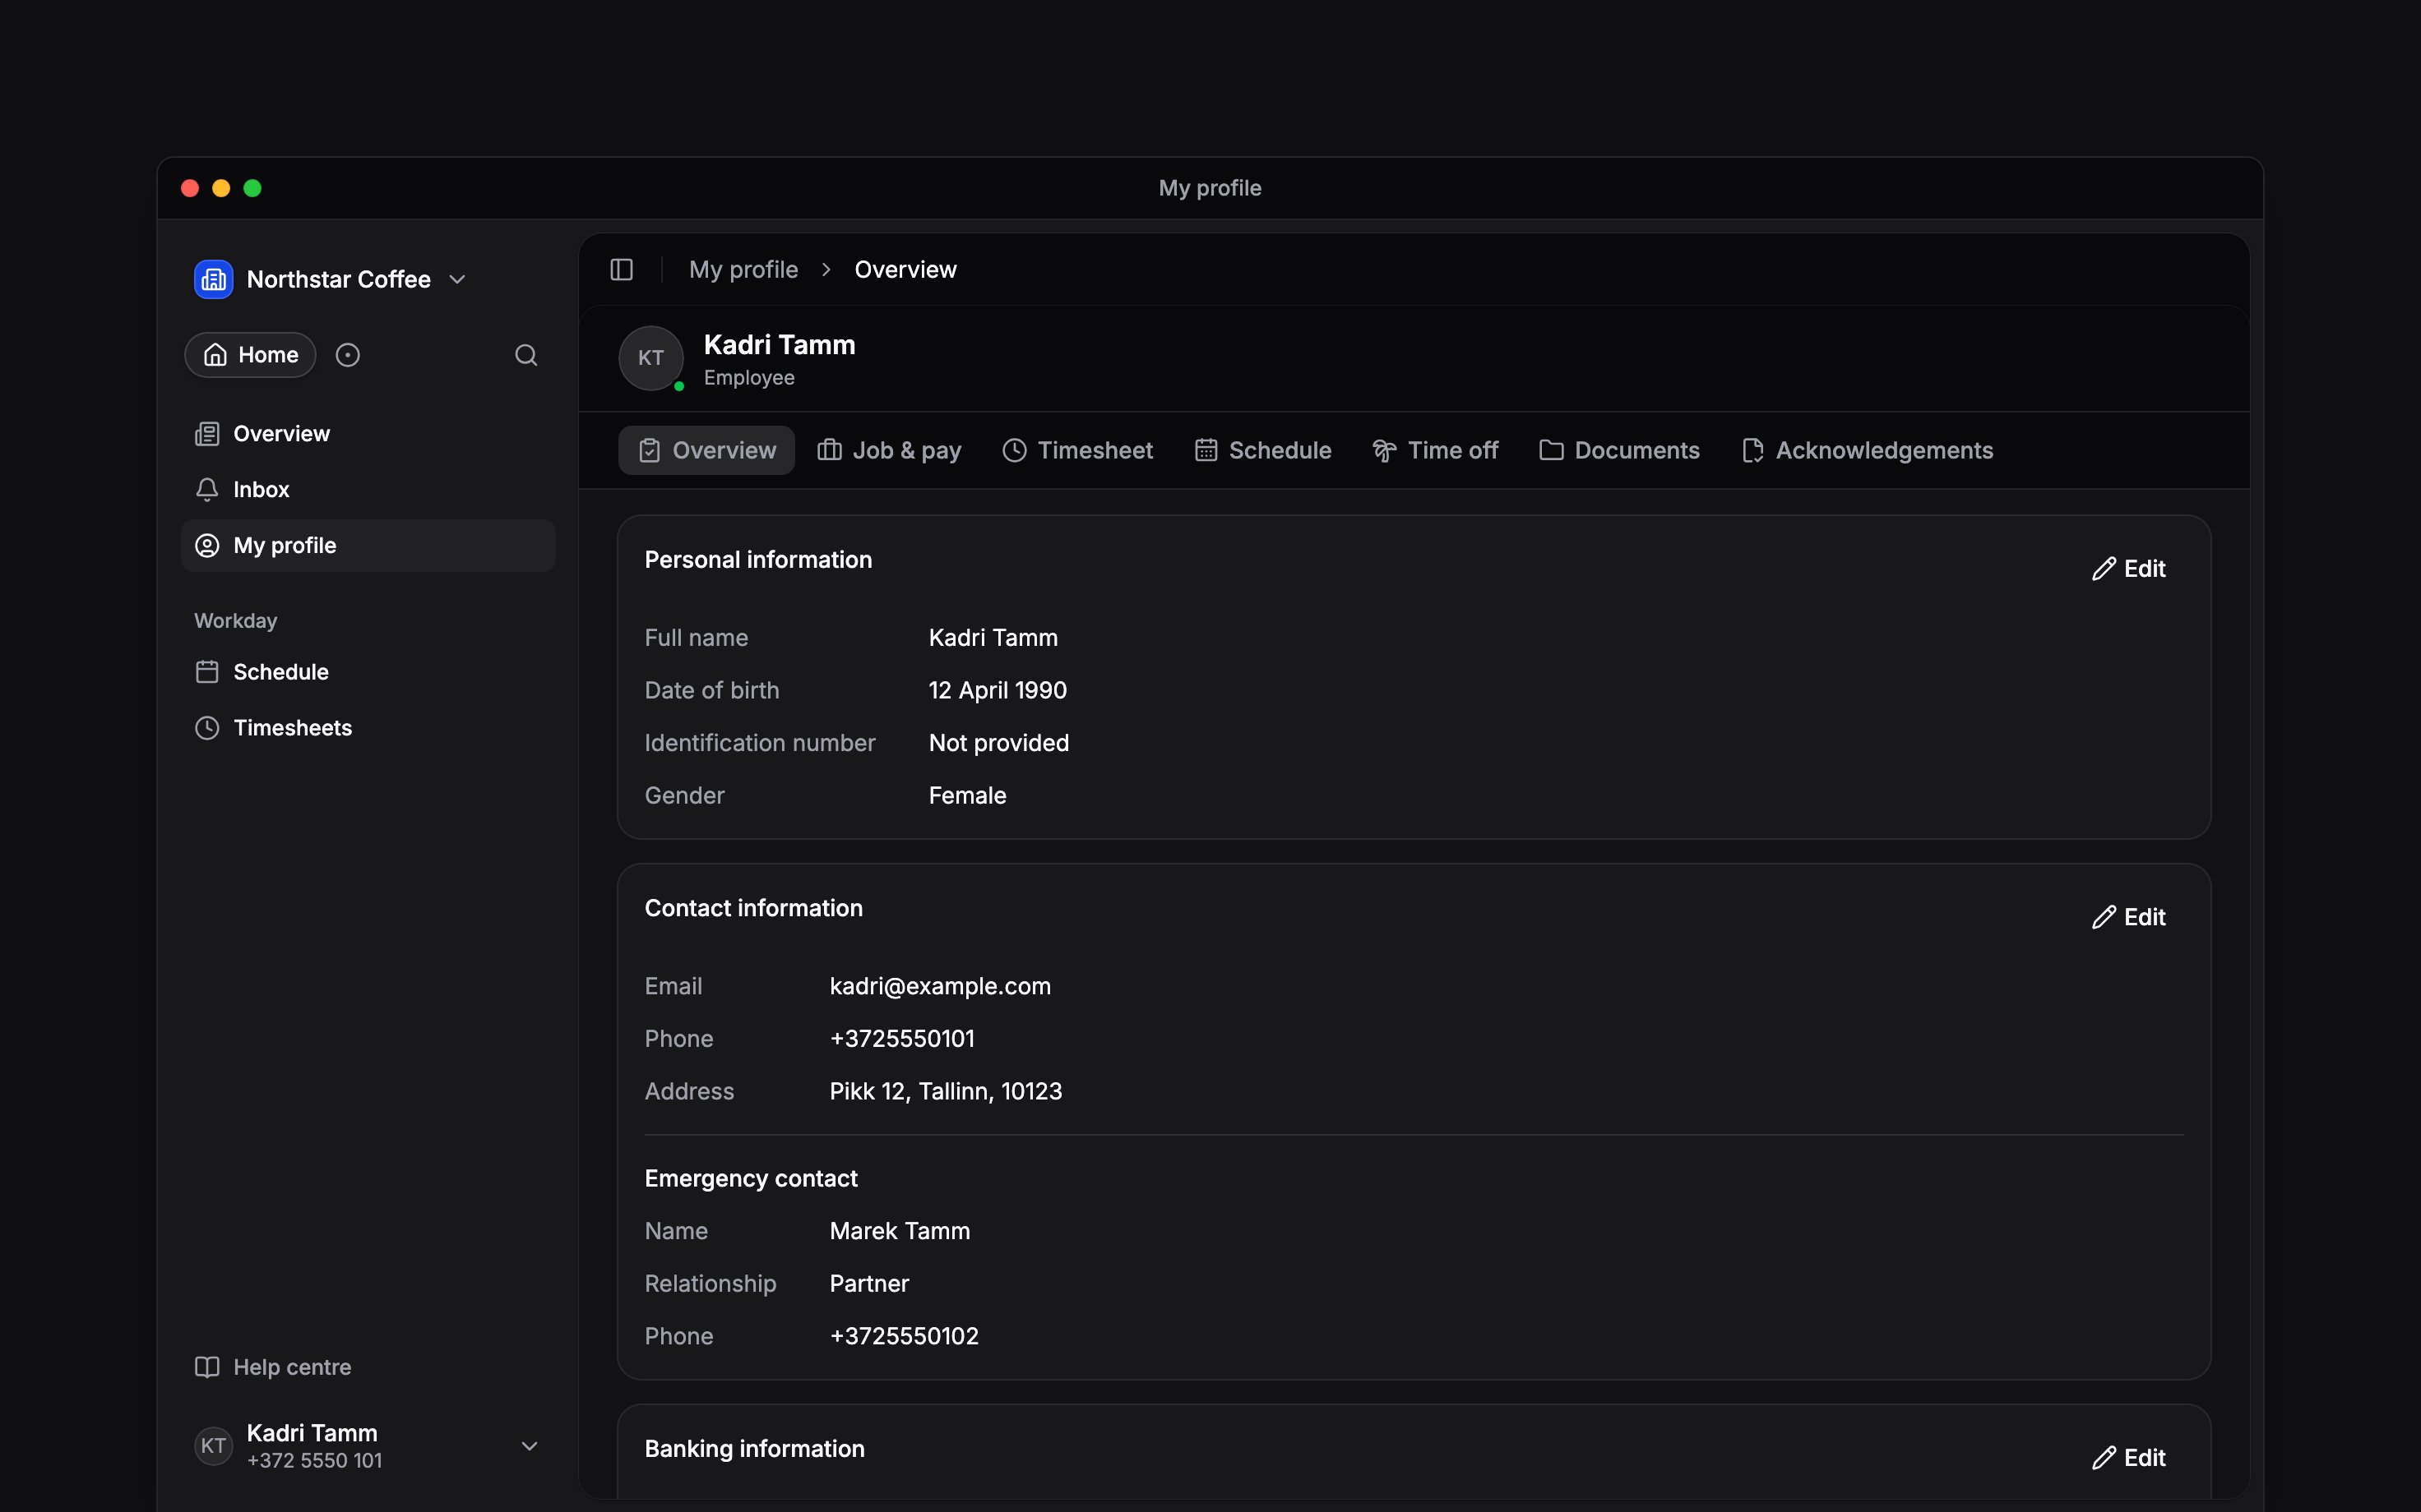Click the Inbox bell icon

[x=207, y=490]
